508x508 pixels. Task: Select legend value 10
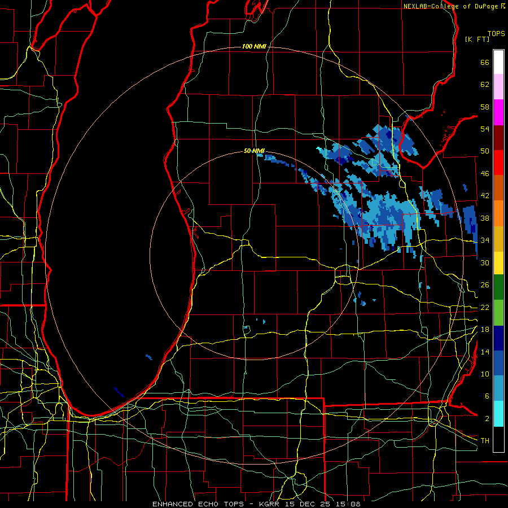coord(485,374)
